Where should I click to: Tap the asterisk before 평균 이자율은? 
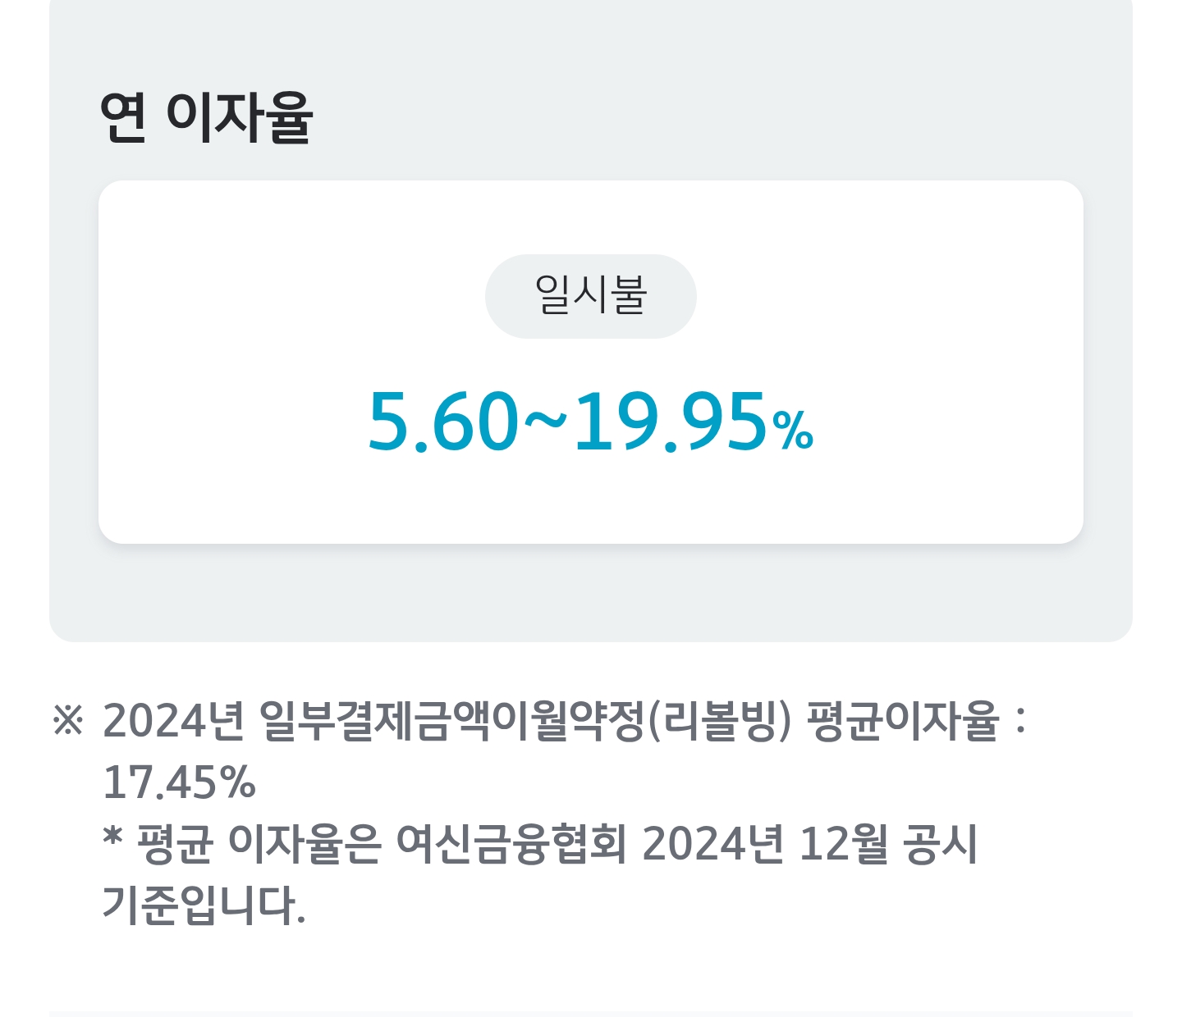[112, 838]
